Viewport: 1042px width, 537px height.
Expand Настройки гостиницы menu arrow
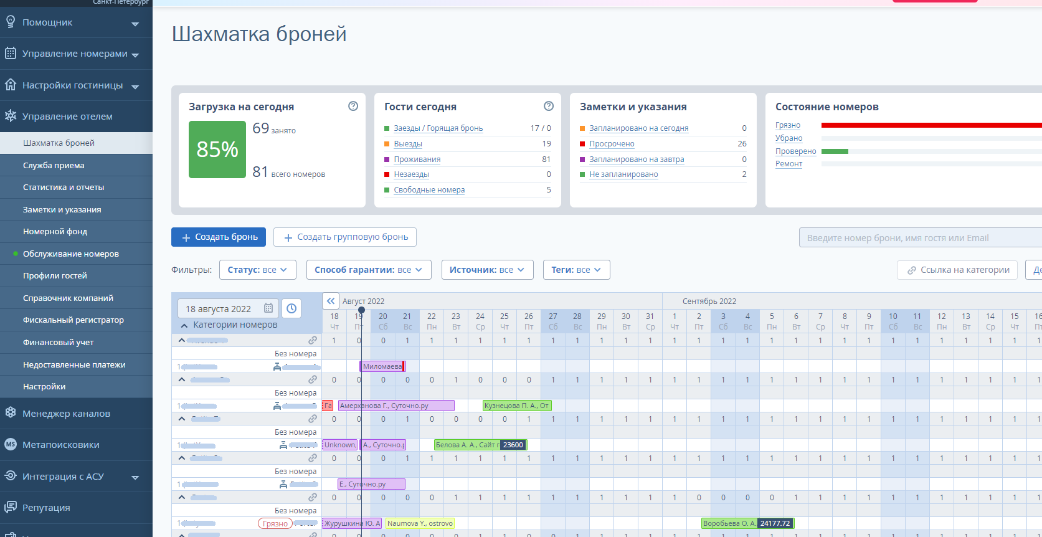[135, 87]
